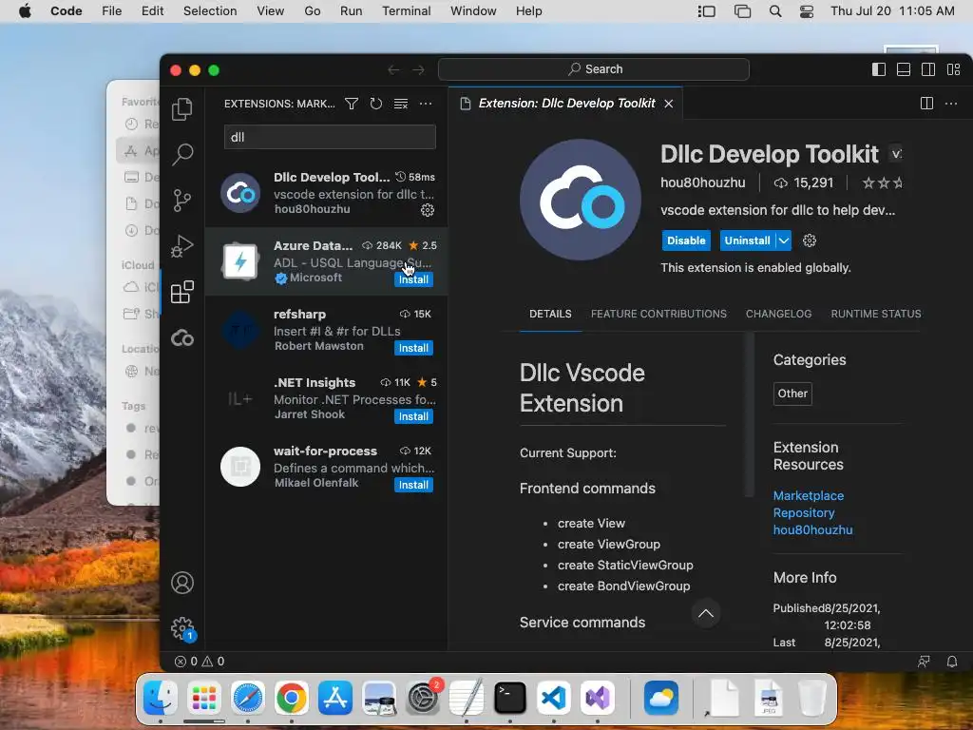Switch to the CHANGELOG tab
This screenshot has width=973, height=730.
click(778, 314)
